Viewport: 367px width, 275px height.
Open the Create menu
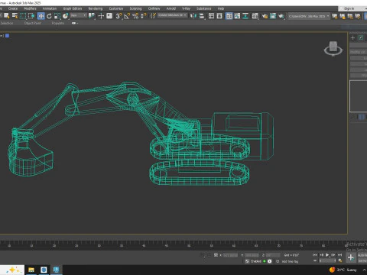[13, 8]
